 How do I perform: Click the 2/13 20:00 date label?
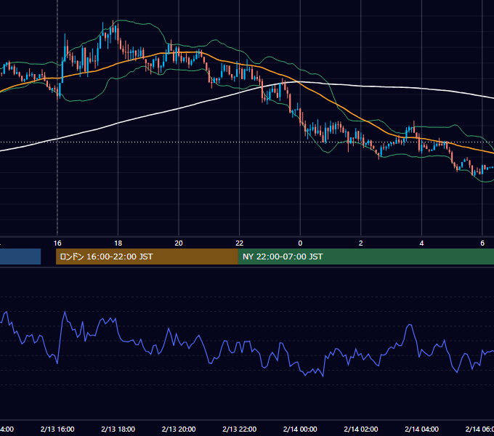[x=179, y=429]
